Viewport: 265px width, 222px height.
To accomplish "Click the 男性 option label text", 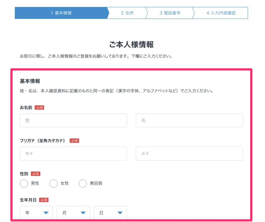I will click(35, 183).
